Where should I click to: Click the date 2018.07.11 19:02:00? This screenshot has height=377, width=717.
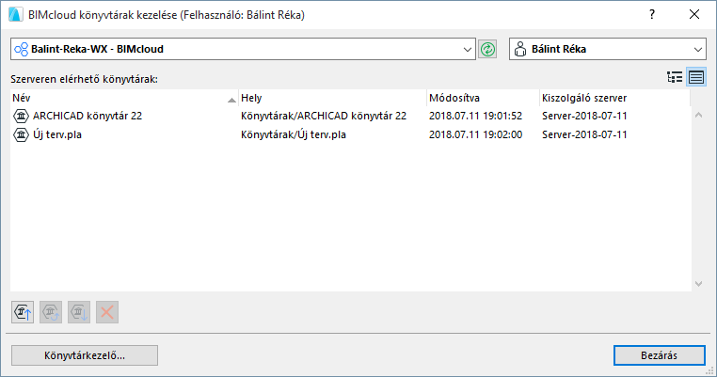[475, 134]
